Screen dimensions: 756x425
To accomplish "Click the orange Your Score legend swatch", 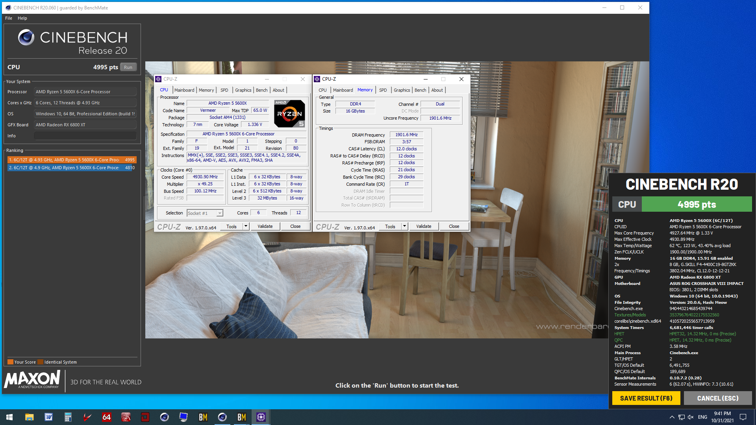I will 10,362.
